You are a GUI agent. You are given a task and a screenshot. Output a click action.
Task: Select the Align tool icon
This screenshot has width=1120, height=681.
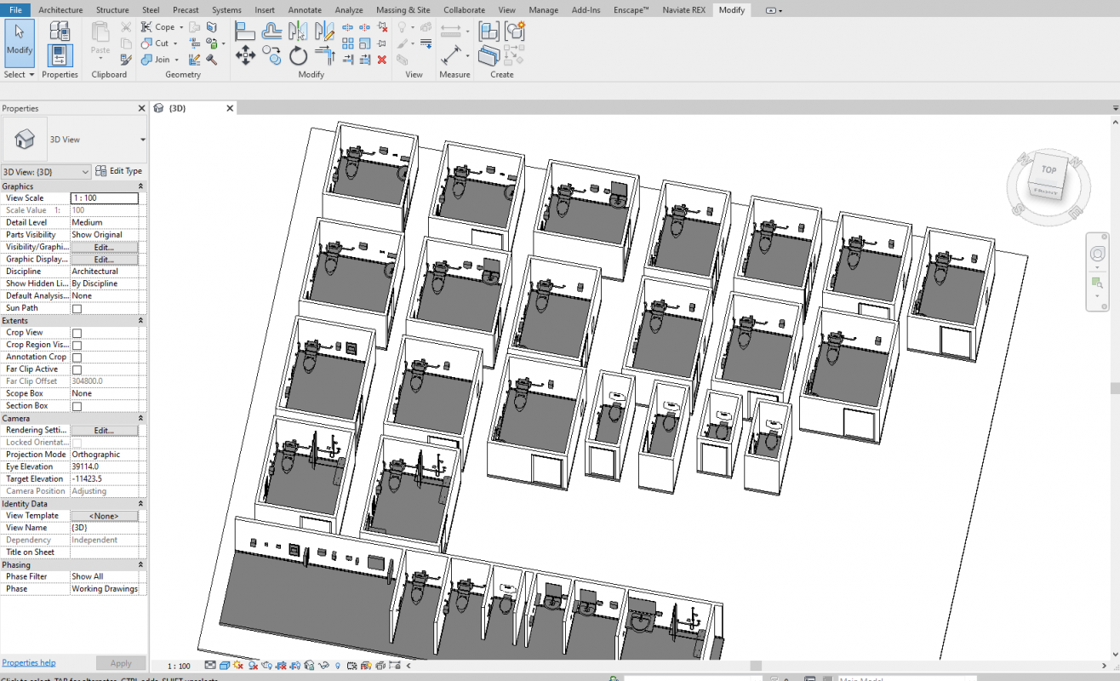point(245,31)
